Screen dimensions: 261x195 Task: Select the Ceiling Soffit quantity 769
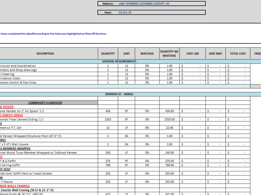(108, 165)
